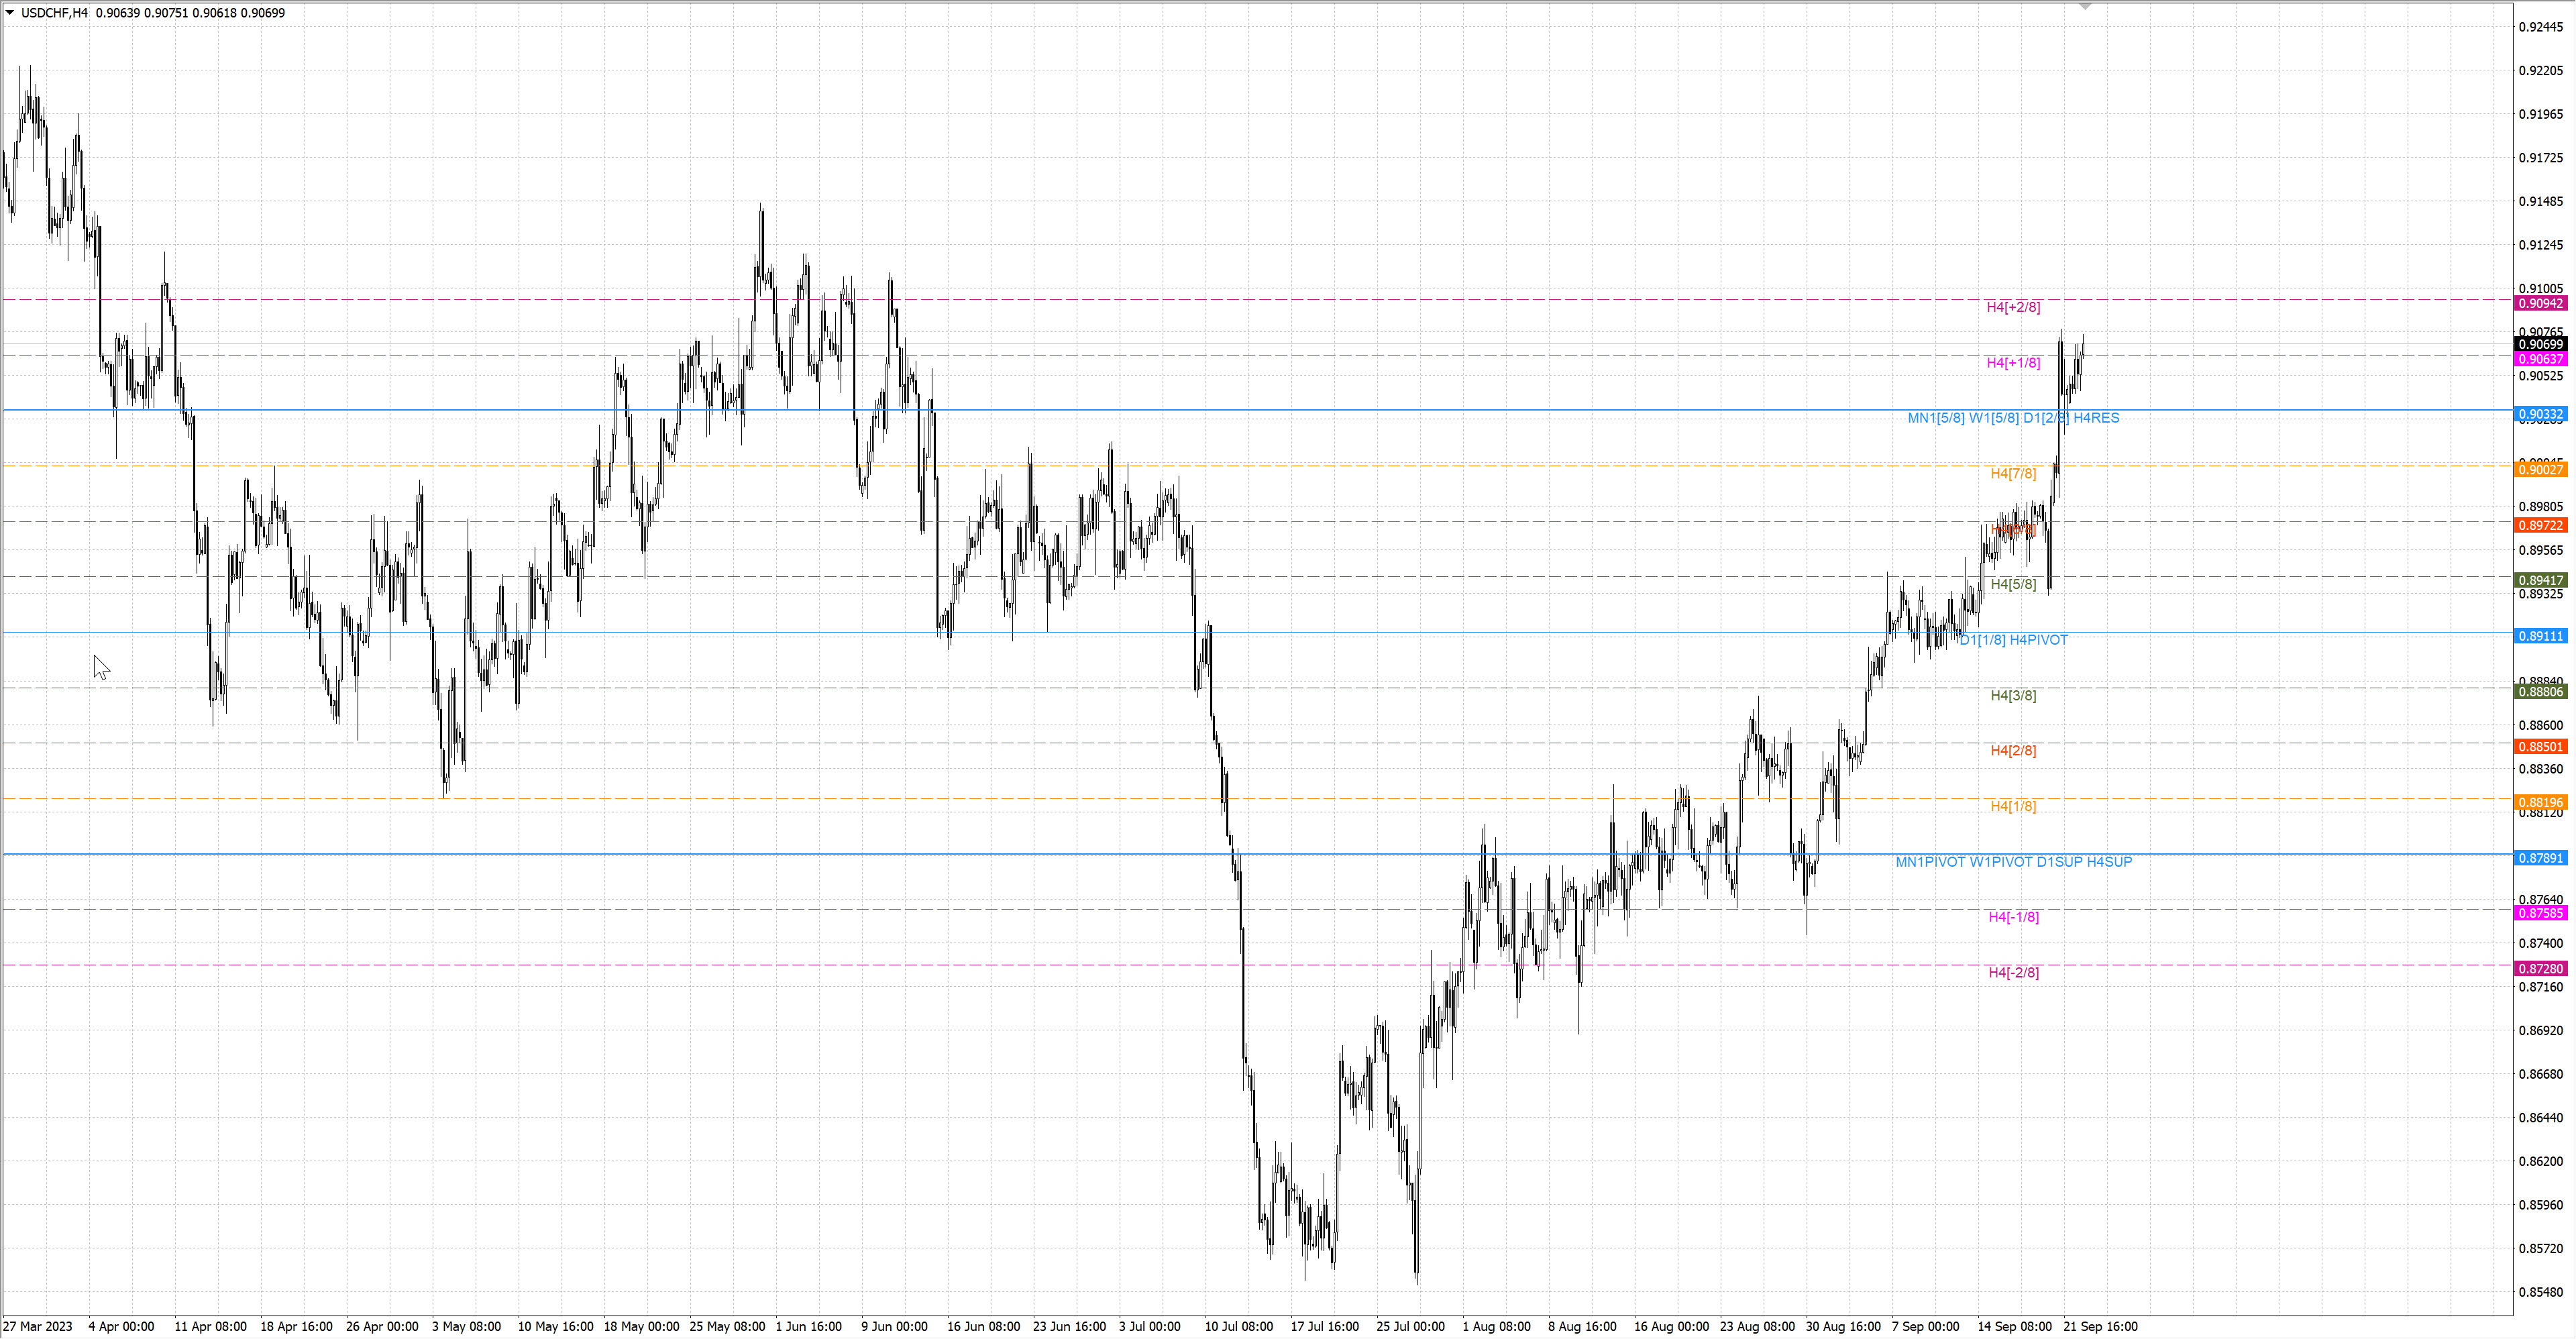
Task: Click the 27 Mar 2023 date label
Action: coord(38,1327)
